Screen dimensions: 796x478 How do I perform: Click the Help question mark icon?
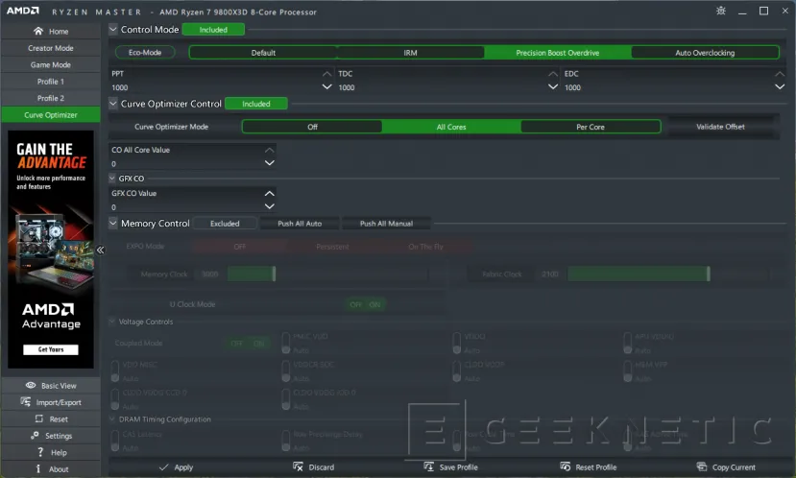click(x=40, y=452)
